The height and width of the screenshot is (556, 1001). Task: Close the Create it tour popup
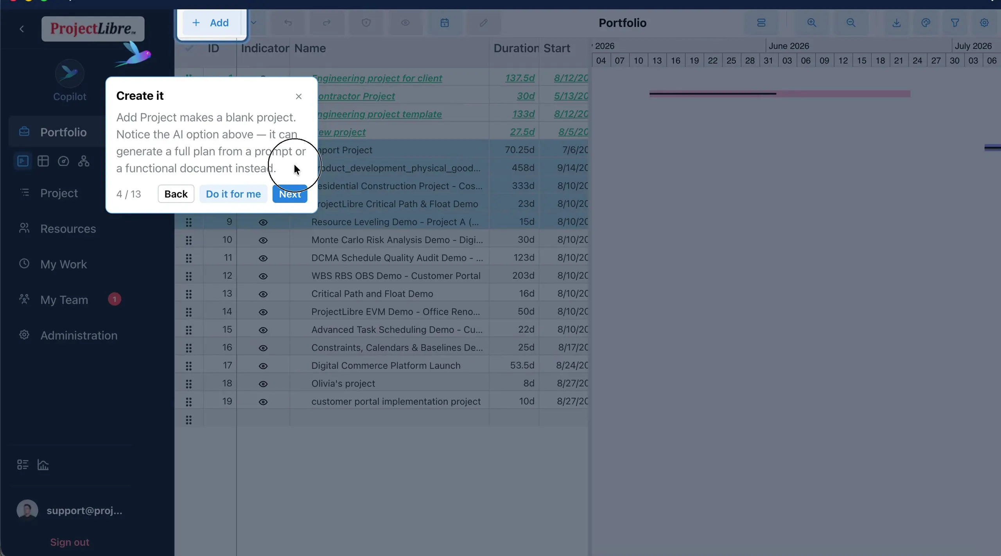tap(299, 96)
